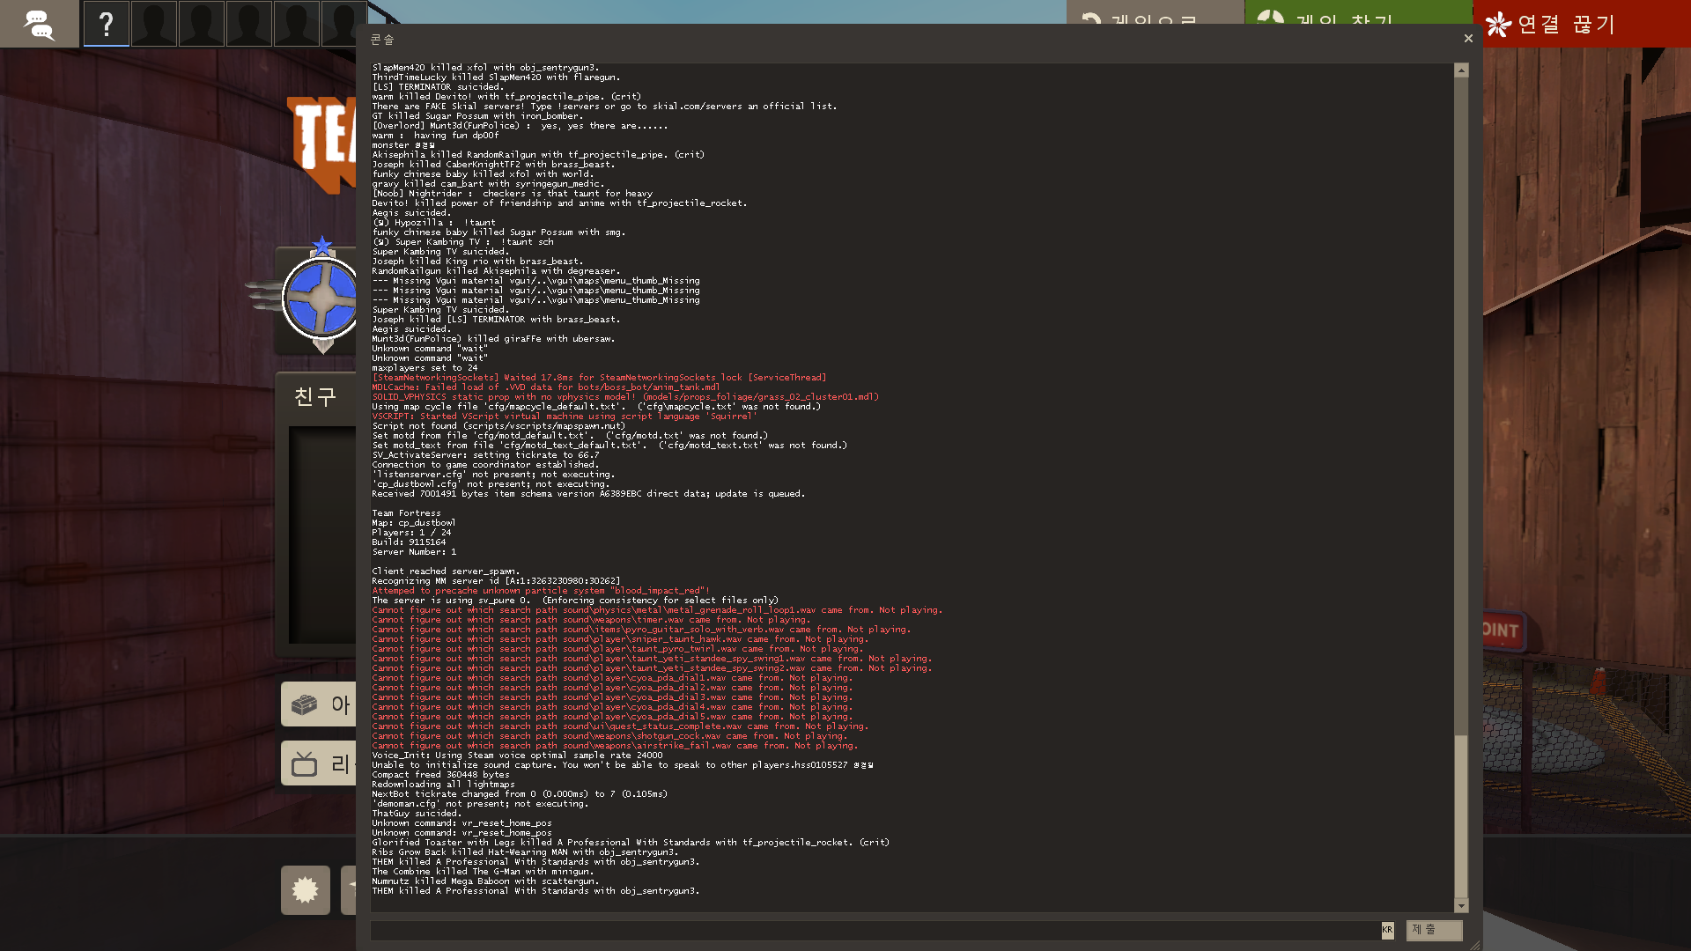1691x951 pixels.
Task: Select the first blank silhouette avatar slot
Action: point(154,24)
